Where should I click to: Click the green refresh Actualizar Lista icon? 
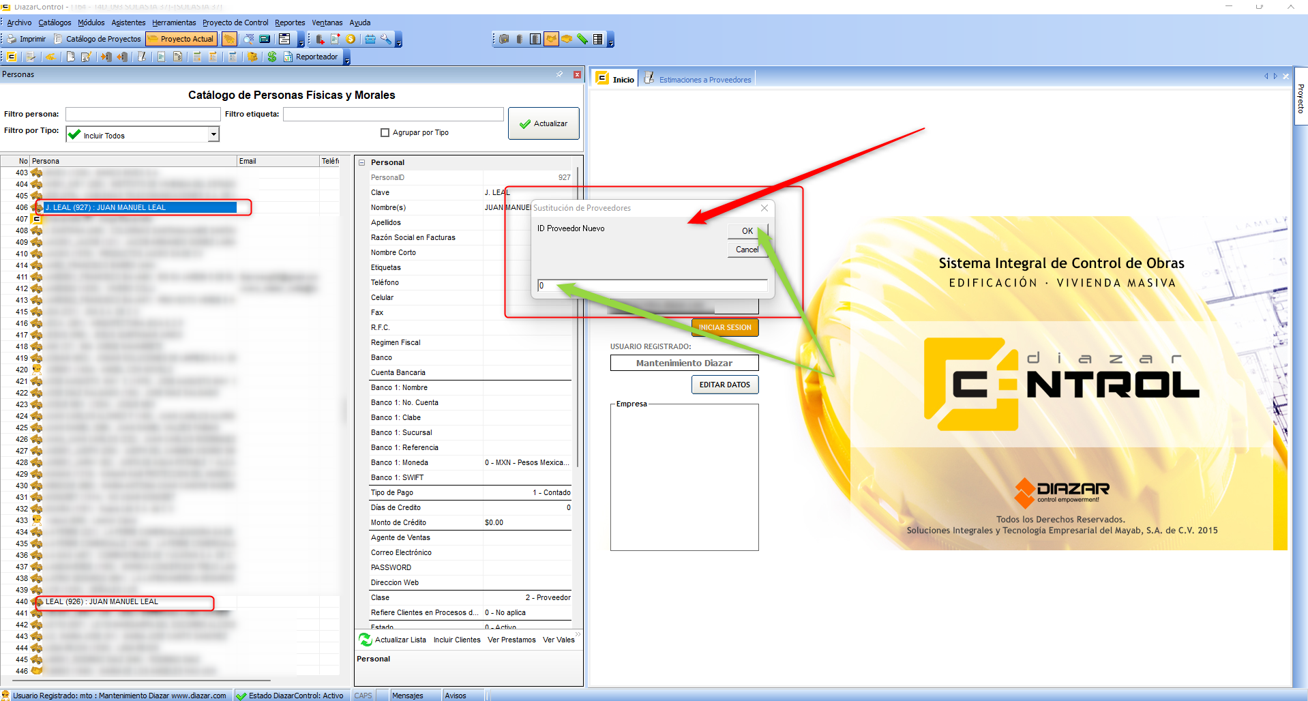coord(366,640)
